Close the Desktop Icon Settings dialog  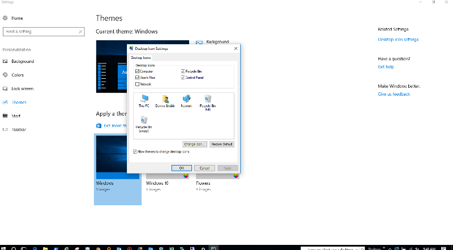click(236, 49)
